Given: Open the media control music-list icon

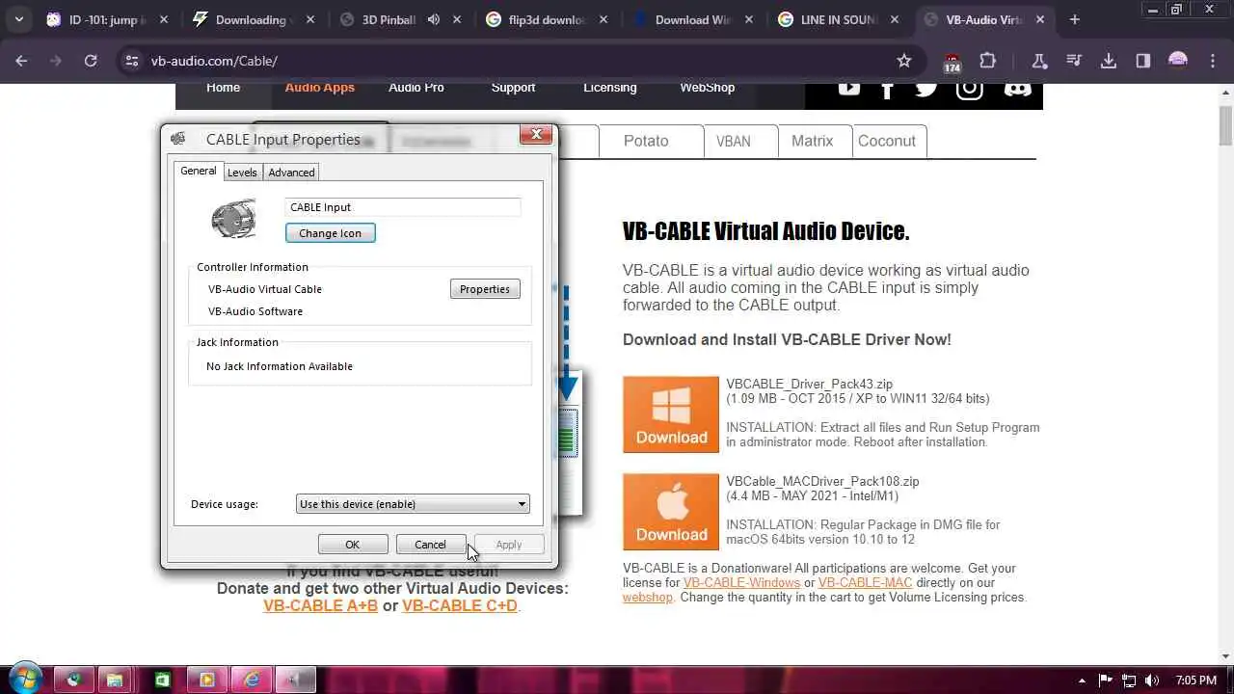Looking at the screenshot, I should point(1074,61).
